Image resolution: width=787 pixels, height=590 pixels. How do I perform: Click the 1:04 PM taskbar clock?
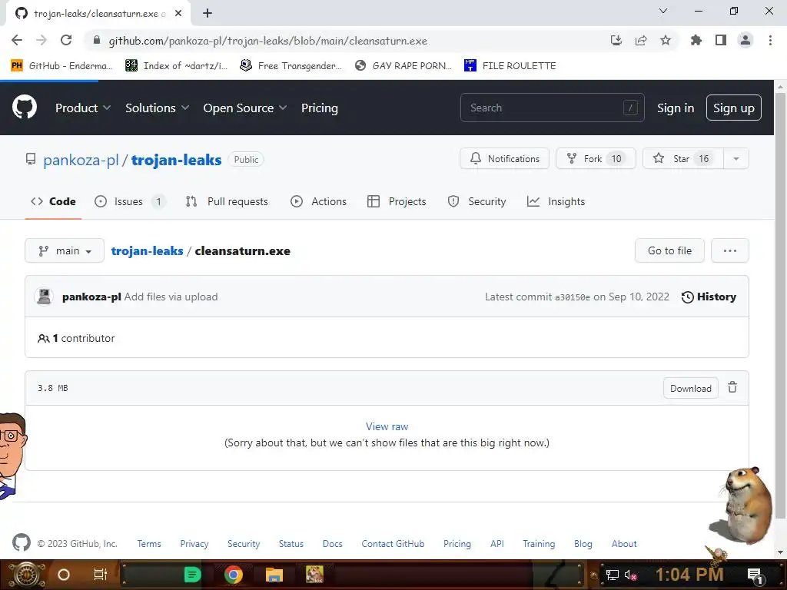click(x=689, y=575)
